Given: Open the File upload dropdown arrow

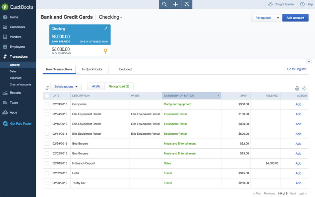Looking at the screenshot, I should (x=278, y=18).
